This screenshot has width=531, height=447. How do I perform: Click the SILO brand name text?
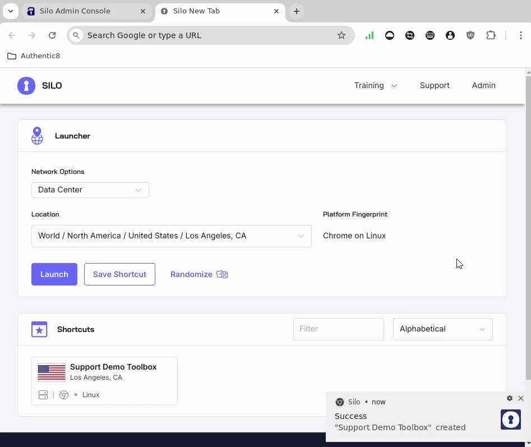(x=52, y=86)
